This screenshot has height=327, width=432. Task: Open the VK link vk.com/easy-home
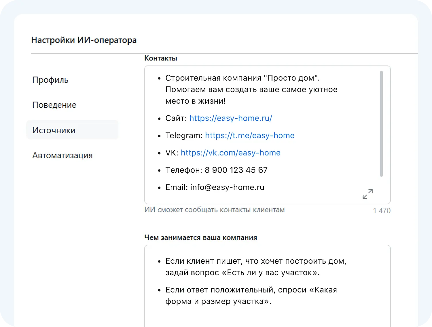231,153
